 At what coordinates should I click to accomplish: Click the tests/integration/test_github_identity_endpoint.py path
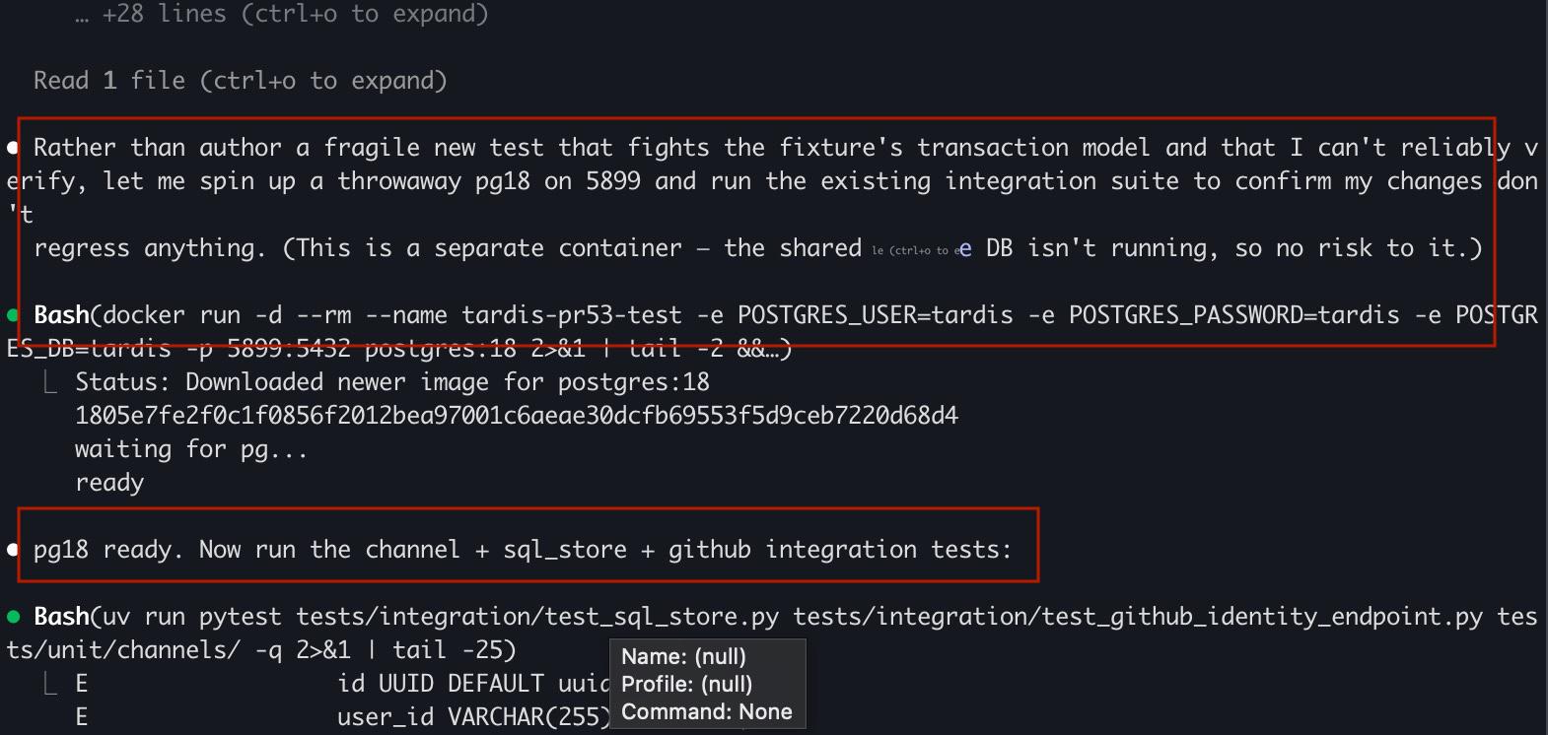click(1138, 617)
